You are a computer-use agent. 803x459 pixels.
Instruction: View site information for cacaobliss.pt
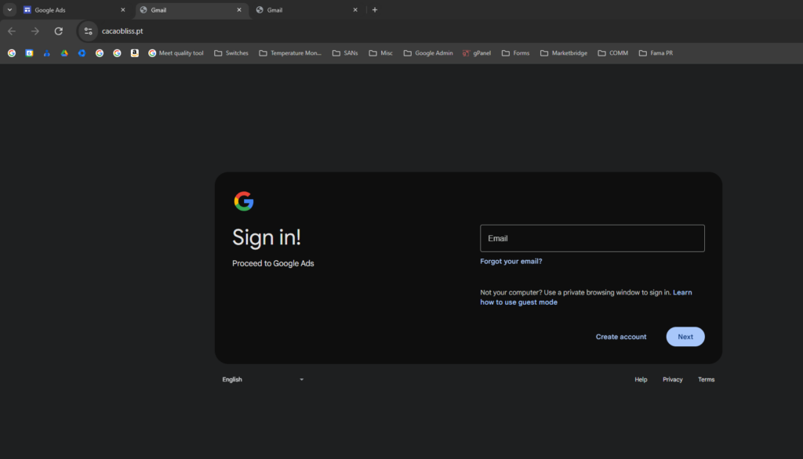pos(88,31)
